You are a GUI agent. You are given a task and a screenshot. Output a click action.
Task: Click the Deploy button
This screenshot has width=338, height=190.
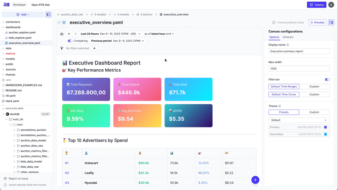(x=316, y=5)
